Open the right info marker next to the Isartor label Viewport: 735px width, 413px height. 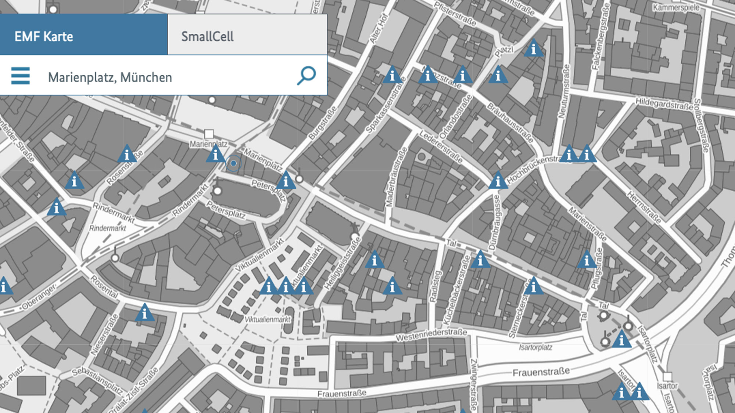click(x=639, y=391)
